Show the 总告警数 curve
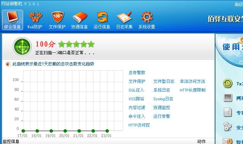Screen dimensions: 243x144 point(137,73)
